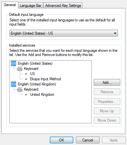Click the Add... button
127x145 pixels.
107,83
